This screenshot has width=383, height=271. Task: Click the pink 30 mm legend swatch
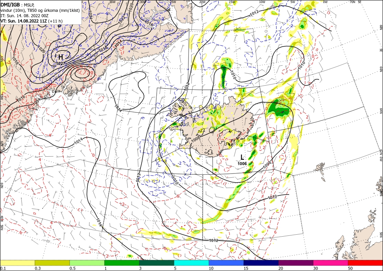coord(331,263)
